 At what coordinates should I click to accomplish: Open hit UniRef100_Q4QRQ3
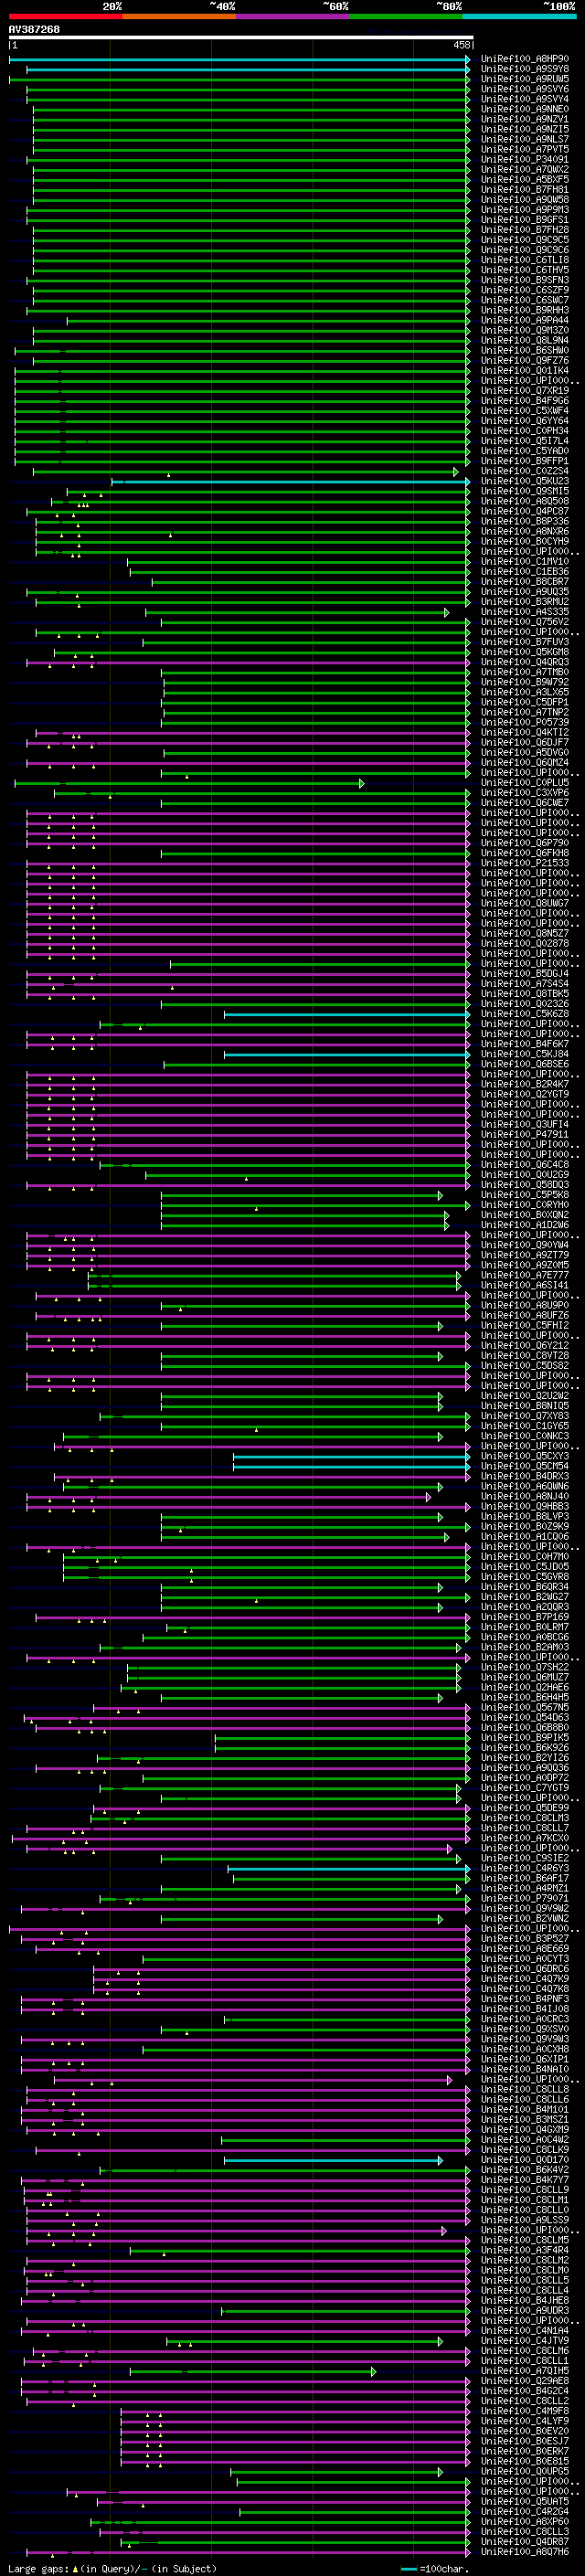(x=524, y=662)
